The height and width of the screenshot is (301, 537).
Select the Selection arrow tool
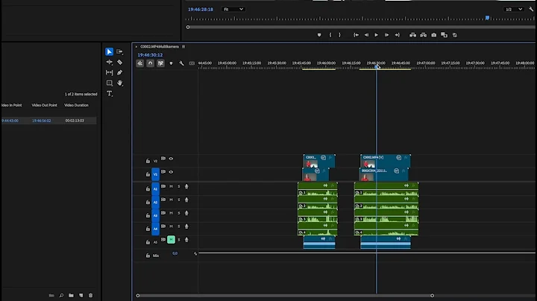click(109, 51)
